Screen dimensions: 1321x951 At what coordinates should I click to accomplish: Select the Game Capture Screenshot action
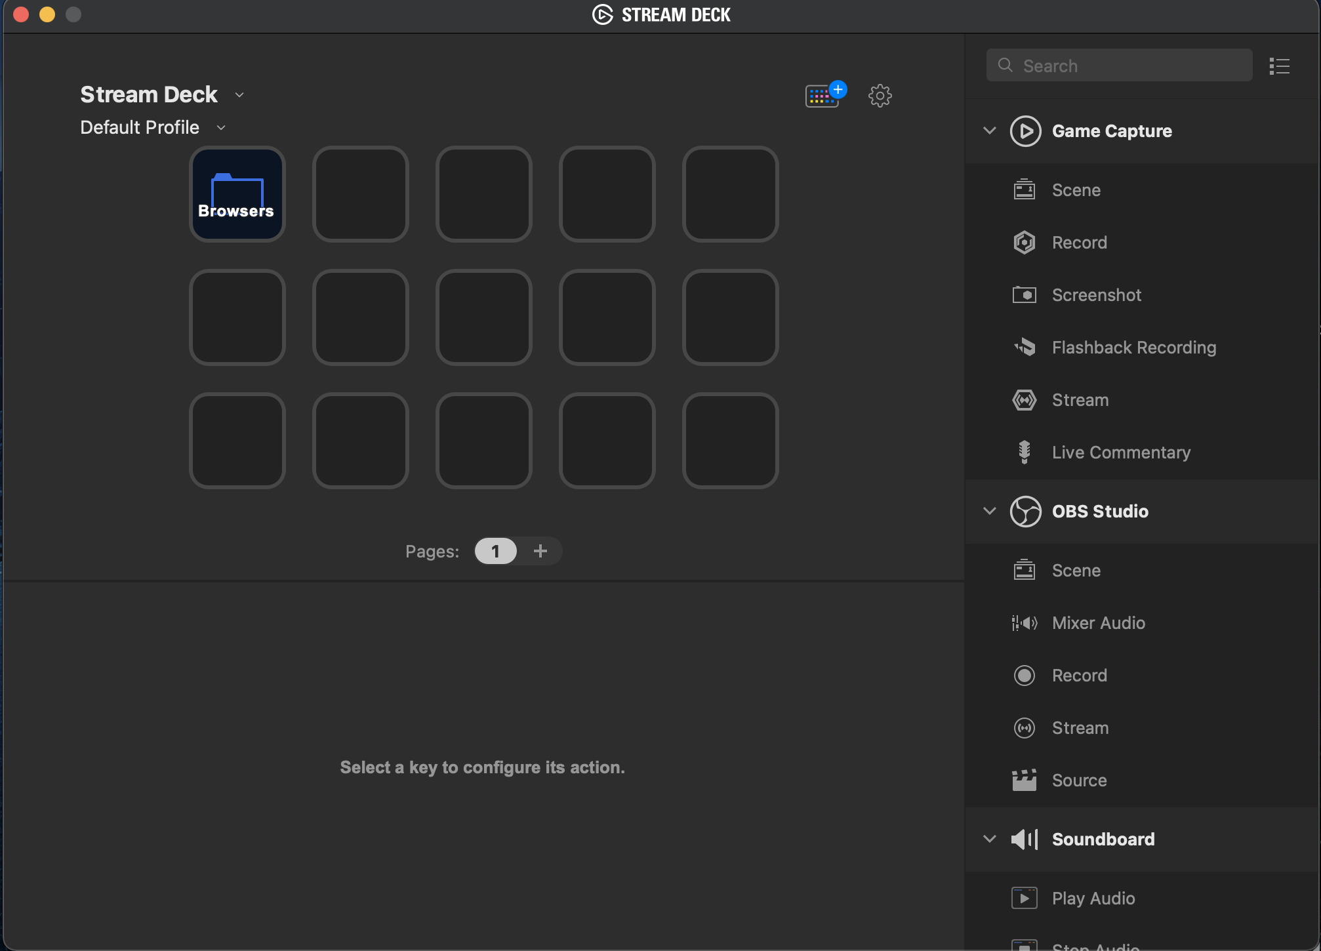[1096, 295]
